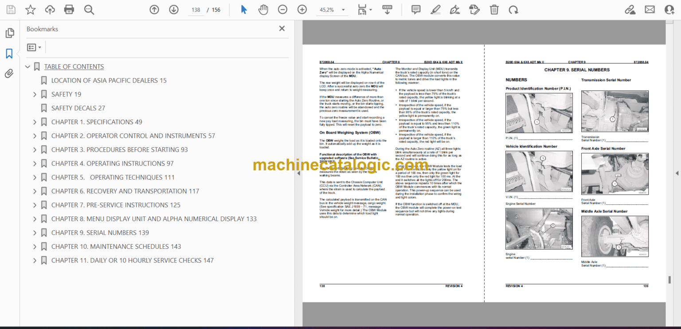Viewport: 681px width, 329px height.
Task: Click inside the page number field
Action: (196, 9)
